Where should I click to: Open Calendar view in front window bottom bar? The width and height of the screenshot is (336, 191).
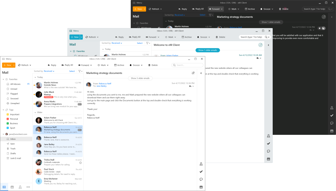point(12,187)
